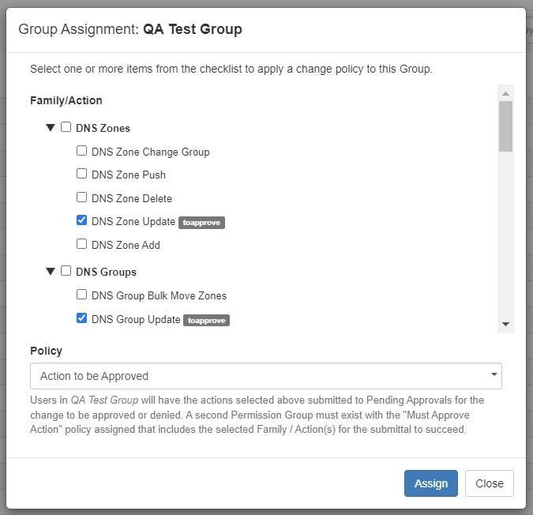Check the DNS Zone Add option
The width and height of the screenshot is (533, 515).
(x=81, y=244)
